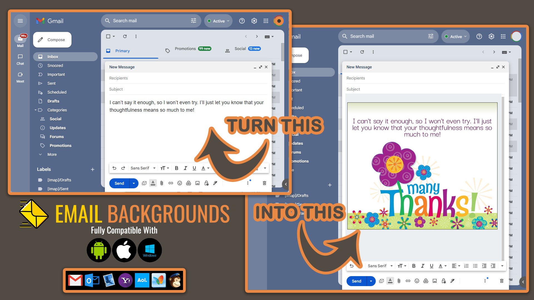Screen dimensions: 534x300
Task: Click the Search mail field in right window
Action: 384,36
